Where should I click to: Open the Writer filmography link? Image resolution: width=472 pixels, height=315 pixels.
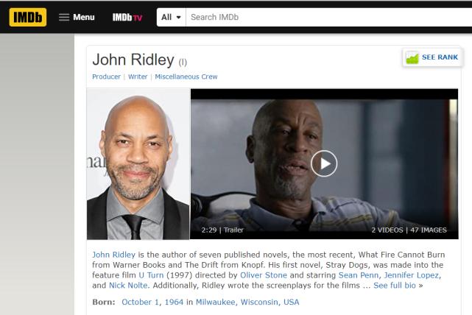point(138,77)
